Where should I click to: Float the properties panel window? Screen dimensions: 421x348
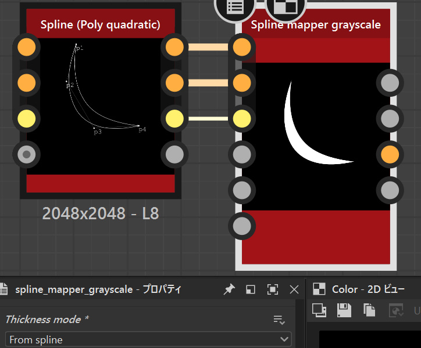[251, 289]
